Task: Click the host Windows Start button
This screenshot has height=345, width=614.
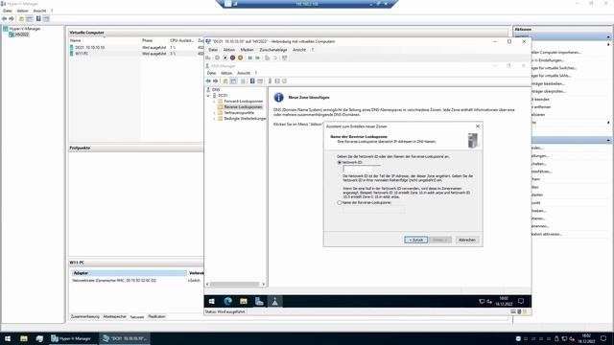Action: coord(8,338)
